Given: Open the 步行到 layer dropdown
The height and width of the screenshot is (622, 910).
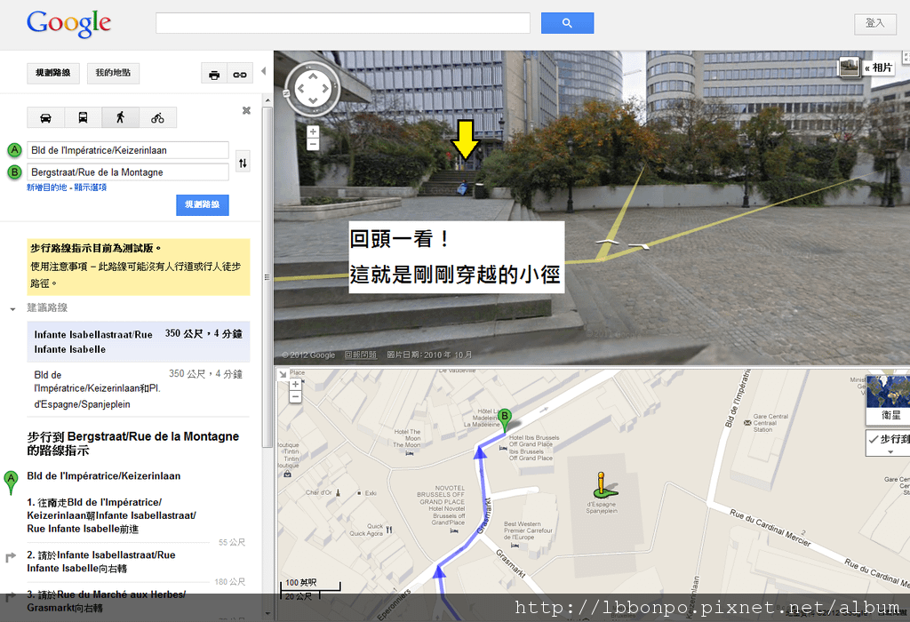Looking at the screenshot, I should [888, 443].
